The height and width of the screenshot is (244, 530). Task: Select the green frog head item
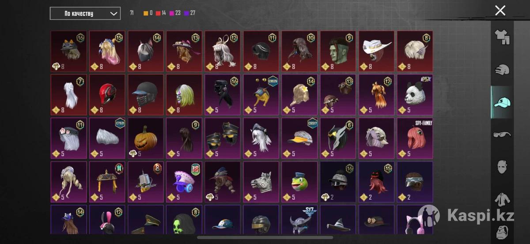[x=299, y=181]
